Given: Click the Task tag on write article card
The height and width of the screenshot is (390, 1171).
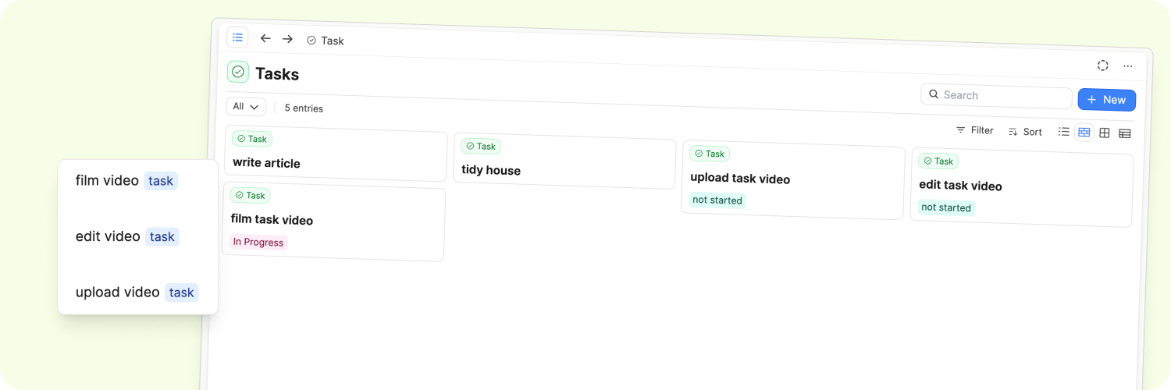Looking at the screenshot, I should point(252,139).
